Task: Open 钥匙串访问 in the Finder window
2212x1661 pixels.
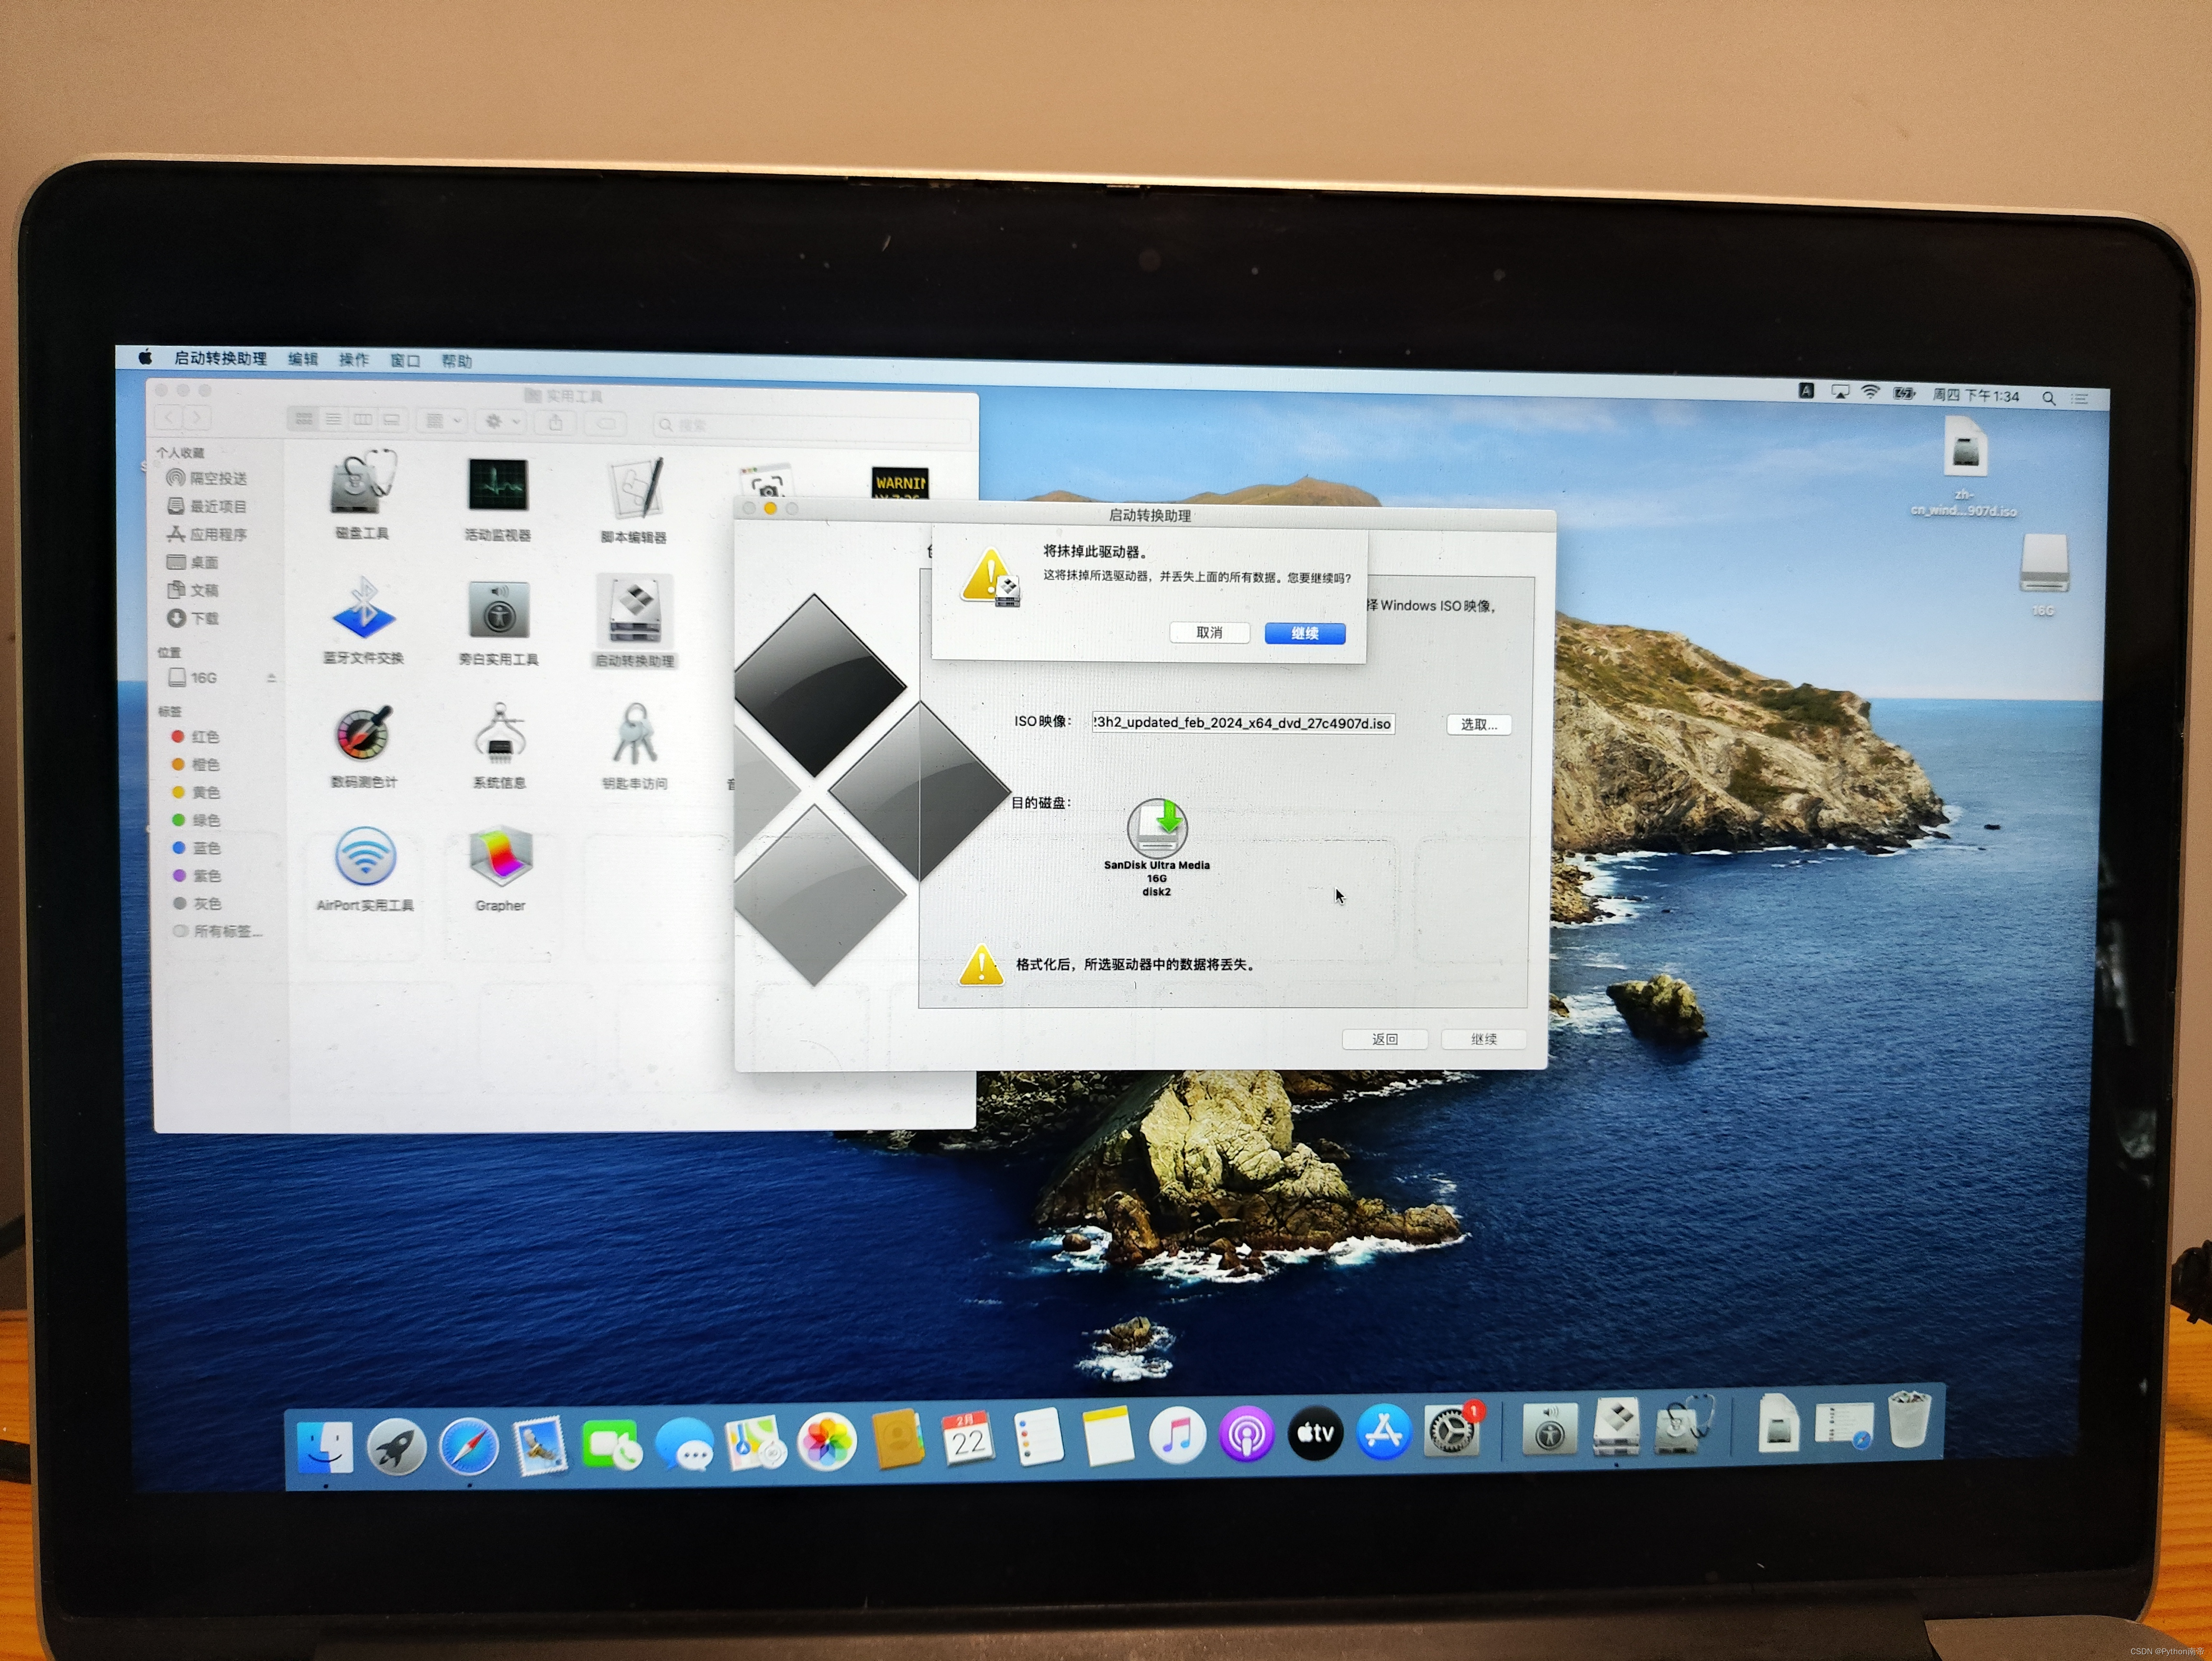Action: 634,747
